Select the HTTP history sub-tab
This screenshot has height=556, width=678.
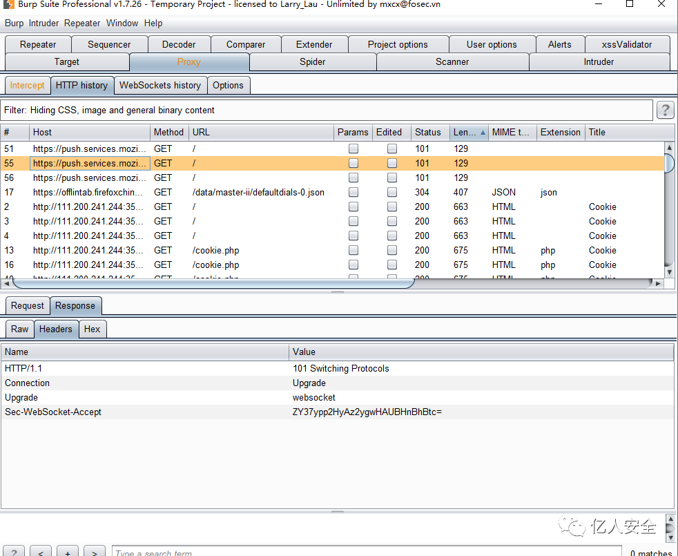pos(81,85)
